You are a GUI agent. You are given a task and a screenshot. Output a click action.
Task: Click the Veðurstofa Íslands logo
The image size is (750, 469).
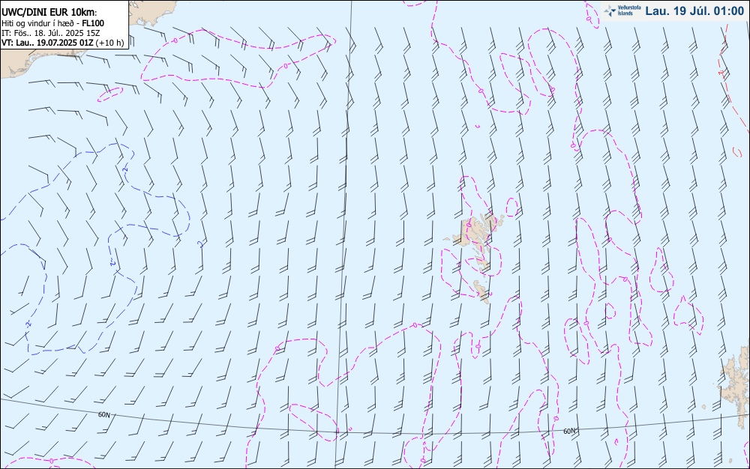(x=622, y=10)
